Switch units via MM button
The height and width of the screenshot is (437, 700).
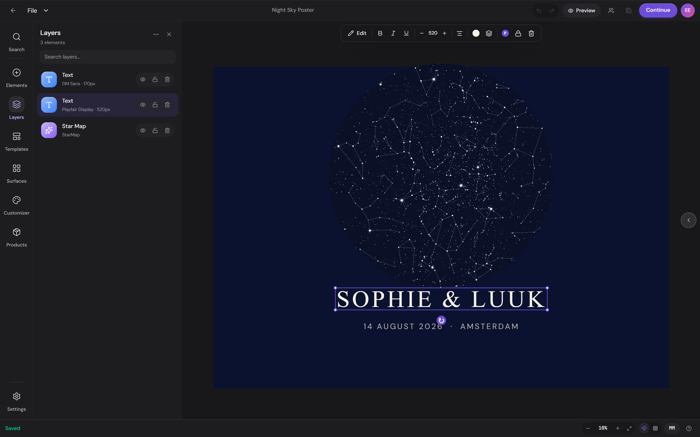click(672, 428)
